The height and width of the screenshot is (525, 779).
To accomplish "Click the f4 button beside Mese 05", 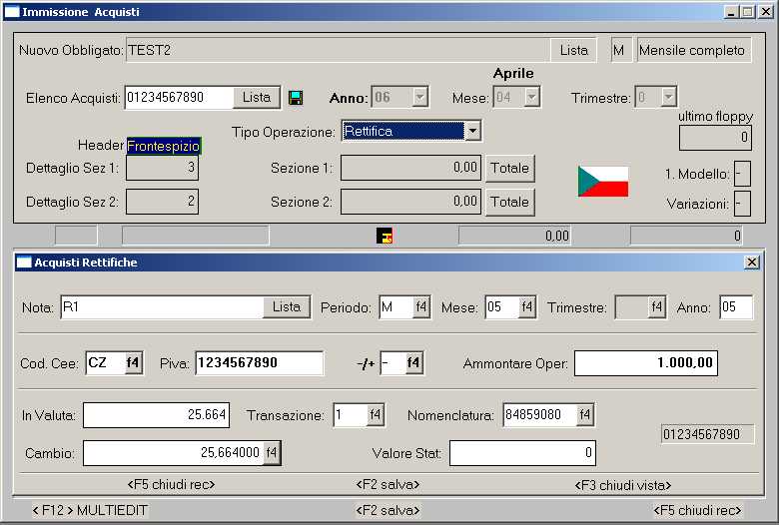I will tap(527, 307).
